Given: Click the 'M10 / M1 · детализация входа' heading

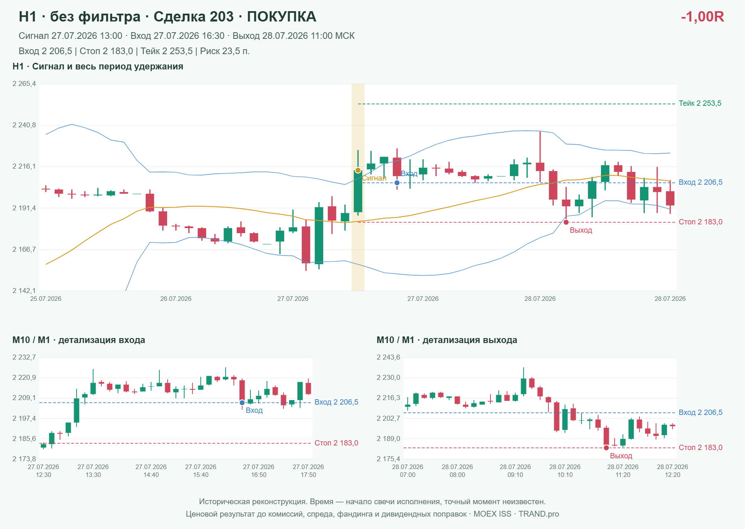Looking at the screenshot, I should [x=79, y=340].
